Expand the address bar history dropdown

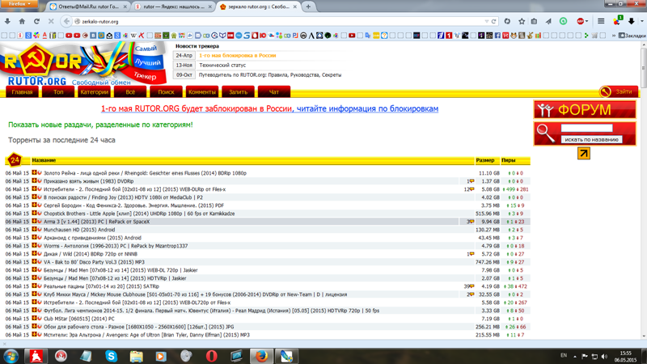[487, 21]
